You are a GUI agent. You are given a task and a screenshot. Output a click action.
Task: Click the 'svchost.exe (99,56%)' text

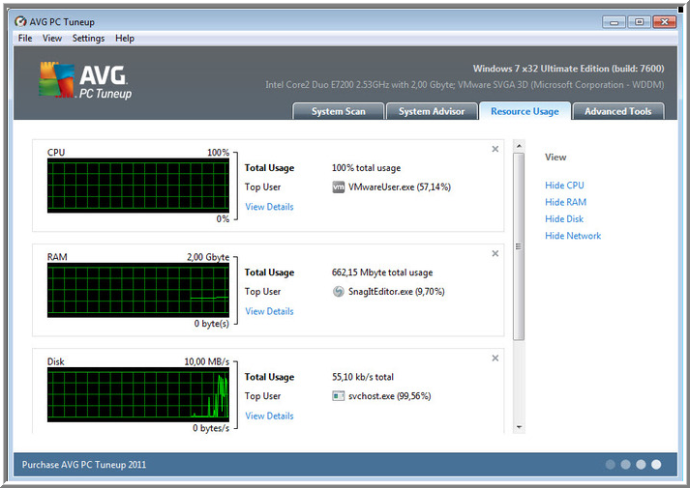point(389,396)
